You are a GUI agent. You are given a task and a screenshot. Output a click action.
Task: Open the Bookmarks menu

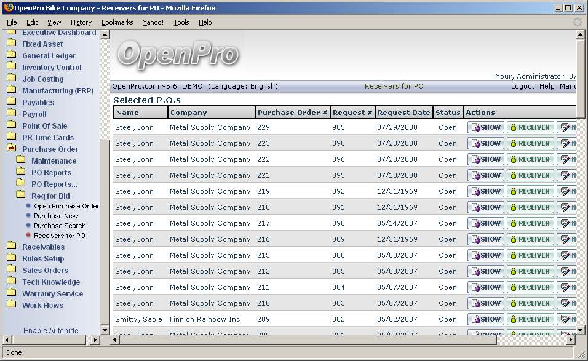(x=117, y=22)
